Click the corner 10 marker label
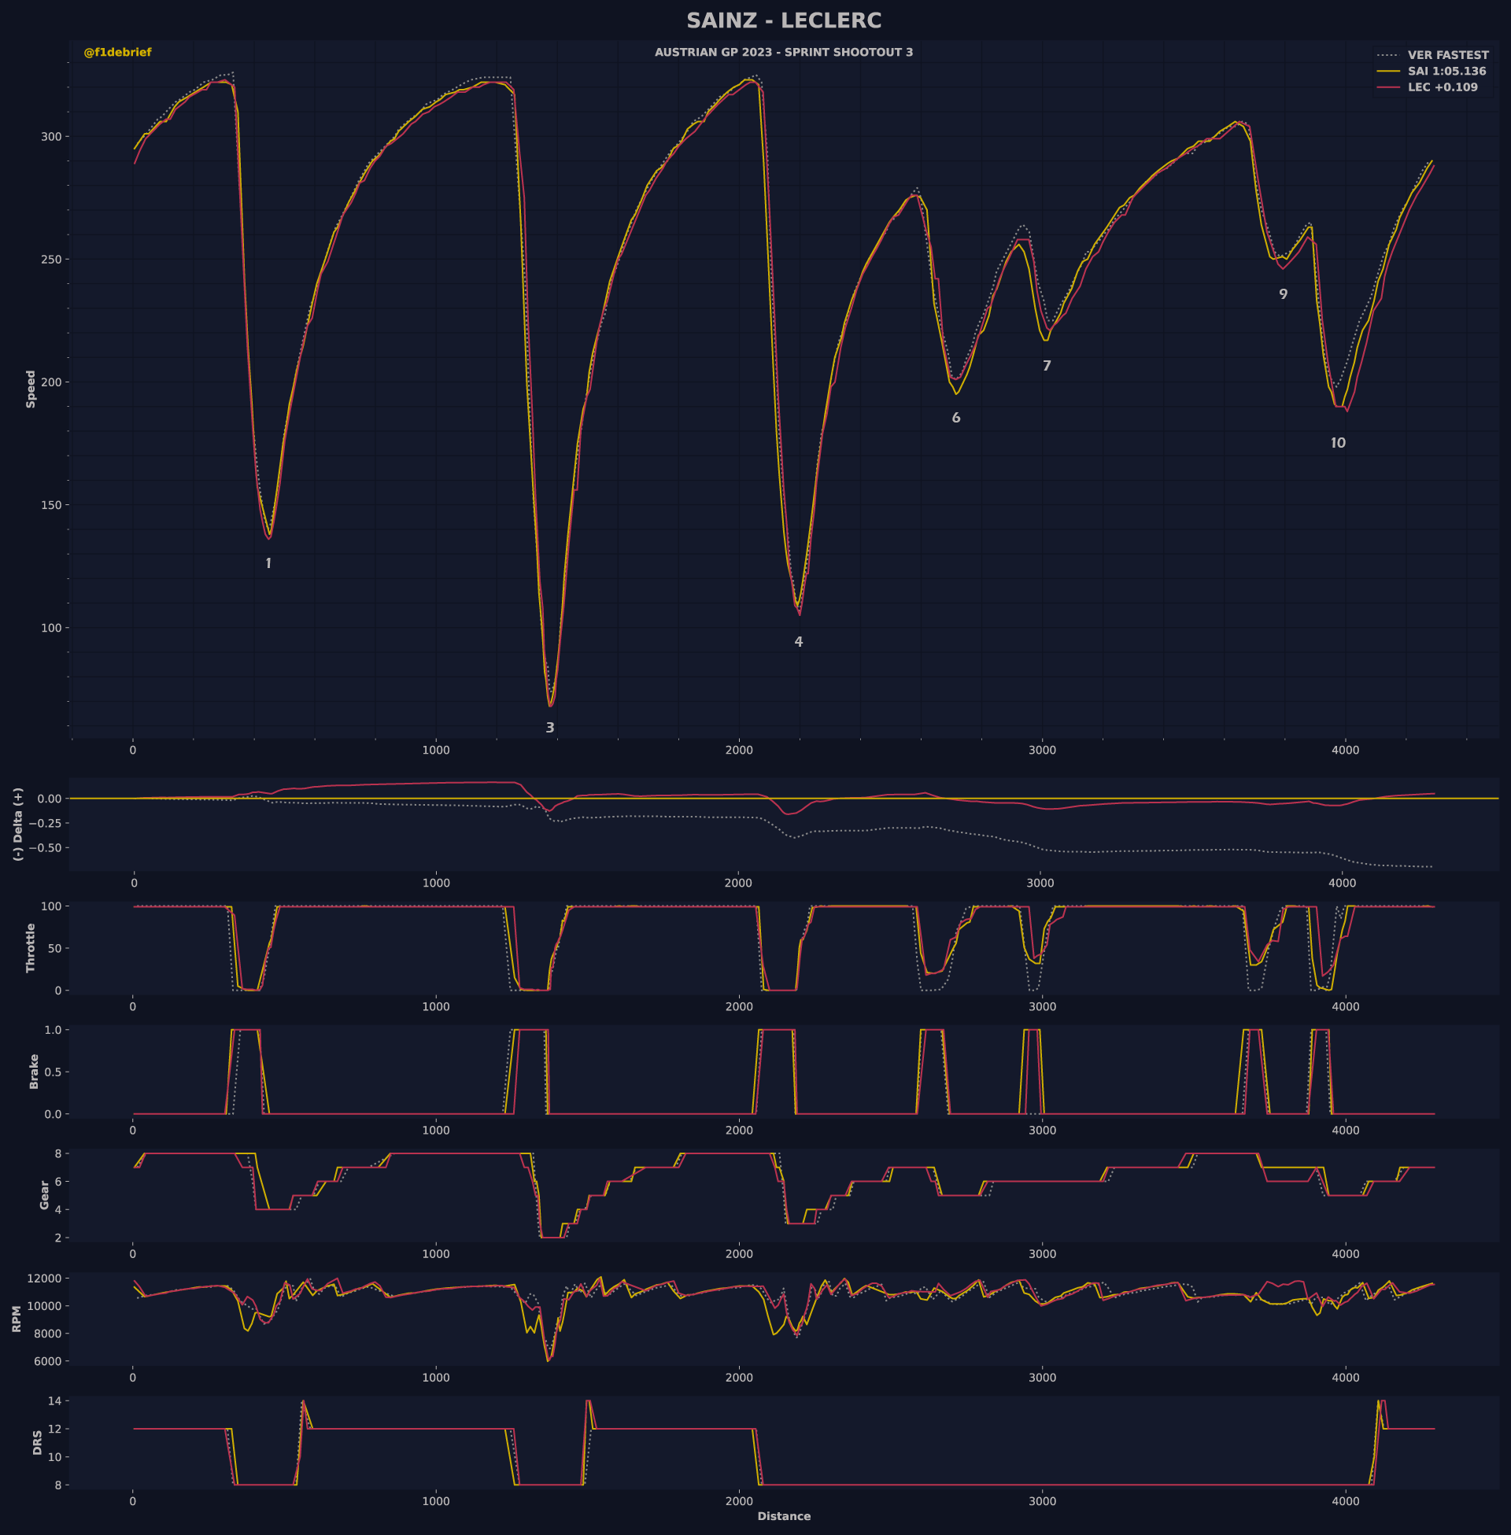 click(x=1338, y=444)
